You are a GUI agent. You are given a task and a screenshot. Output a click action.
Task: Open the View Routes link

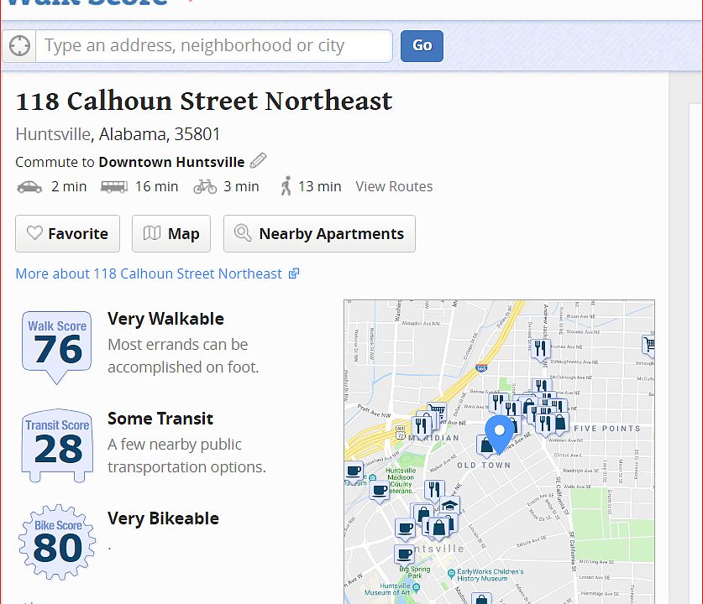[x=394, y=187]
